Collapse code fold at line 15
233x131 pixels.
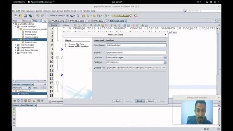(58, 83)
